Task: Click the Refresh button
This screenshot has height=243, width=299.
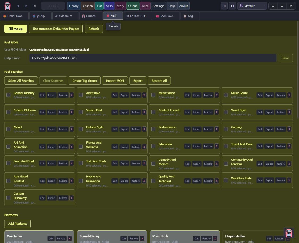Action: (94, 29)
